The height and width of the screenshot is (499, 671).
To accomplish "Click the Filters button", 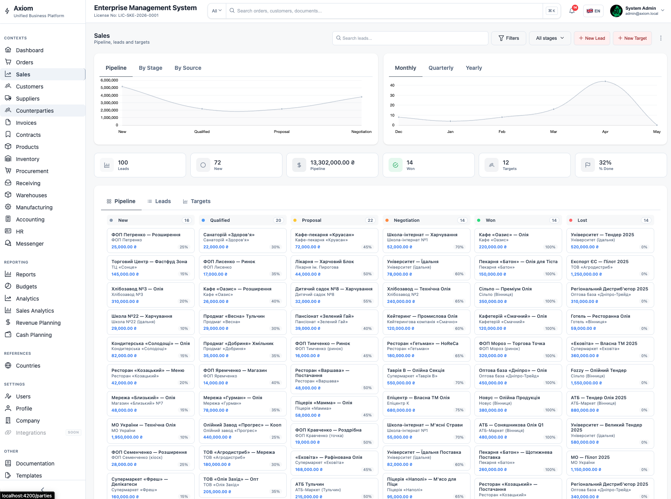I will (509, 38).
